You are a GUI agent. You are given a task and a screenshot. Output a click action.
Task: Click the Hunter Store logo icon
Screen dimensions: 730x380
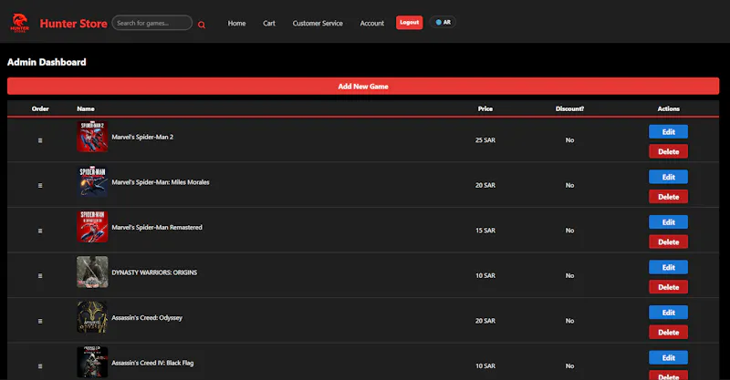19,23
